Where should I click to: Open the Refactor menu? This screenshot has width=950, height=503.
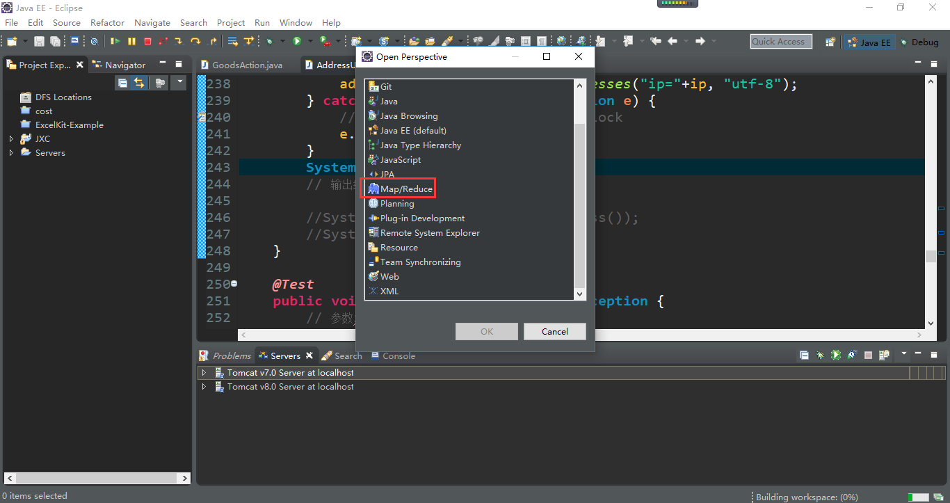tap(107, 22)
